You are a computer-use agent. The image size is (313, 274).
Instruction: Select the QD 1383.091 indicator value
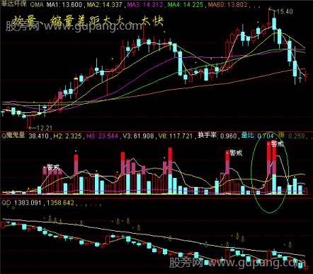click(21, 203)
